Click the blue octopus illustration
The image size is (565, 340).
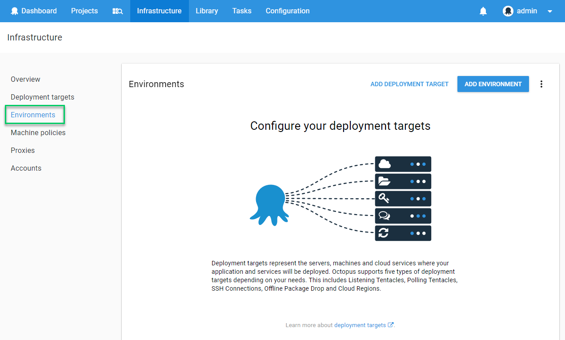coord(269,205)
